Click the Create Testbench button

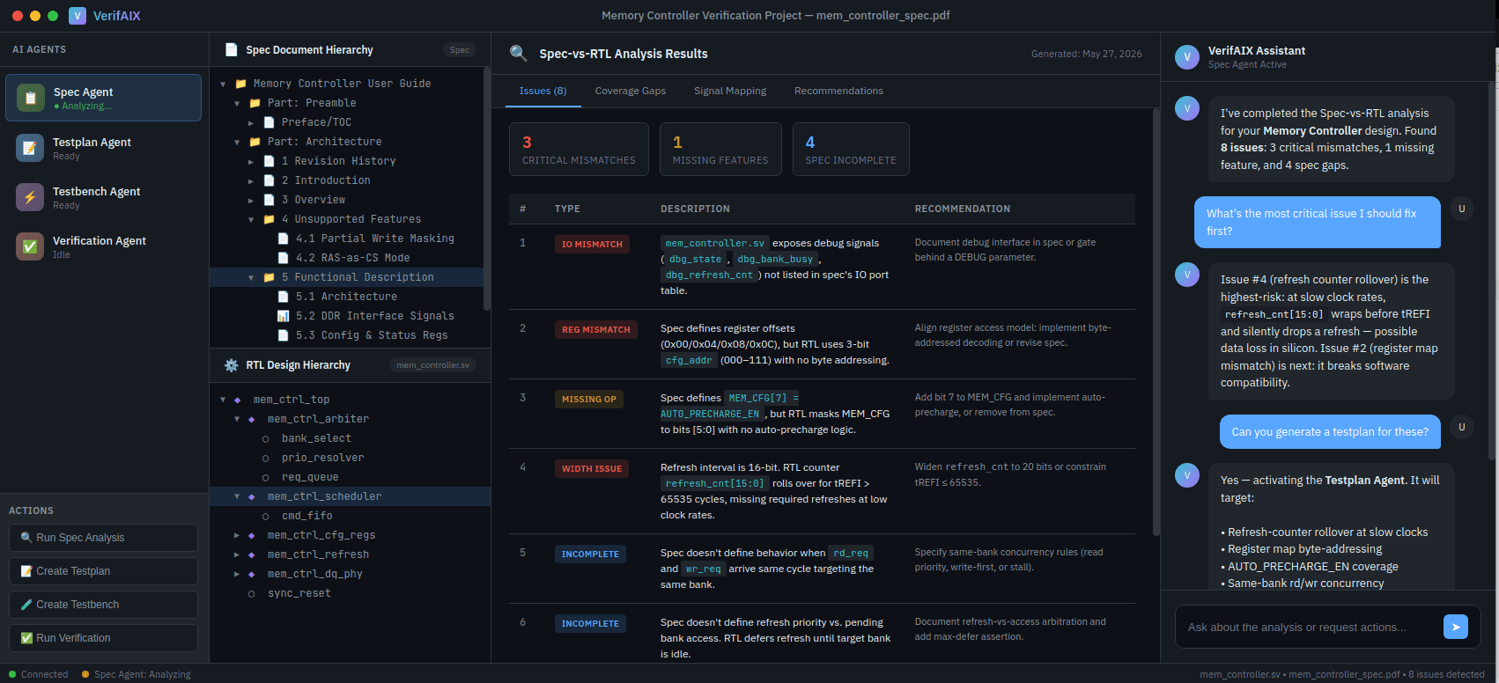click(103, 605)
